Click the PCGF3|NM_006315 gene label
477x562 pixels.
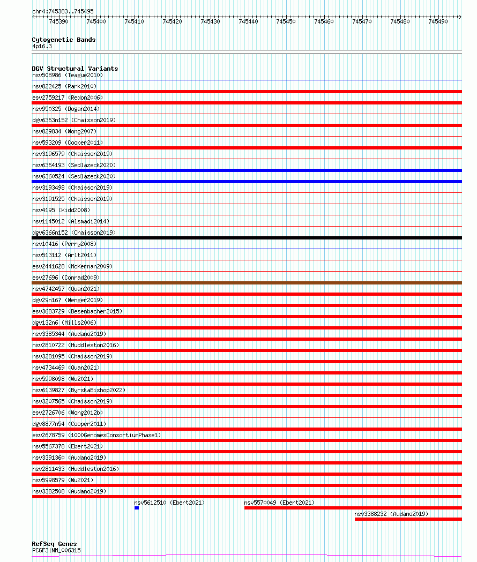(x=56, y=551)
